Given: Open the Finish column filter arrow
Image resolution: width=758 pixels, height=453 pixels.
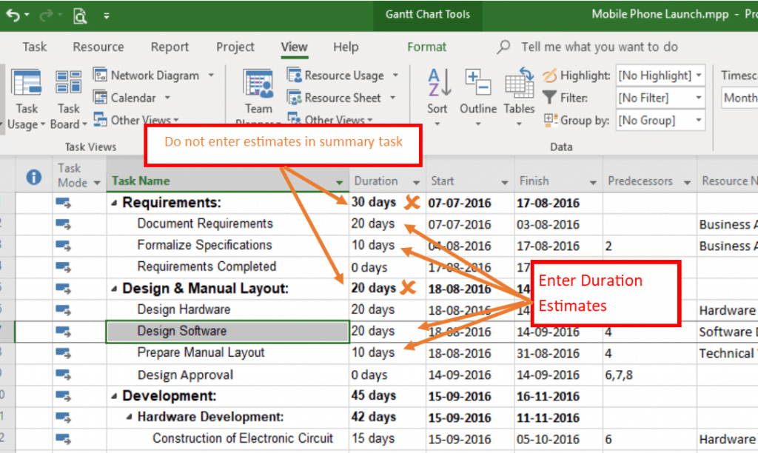Looking at the screenshot, I should [x=593, y=182].
